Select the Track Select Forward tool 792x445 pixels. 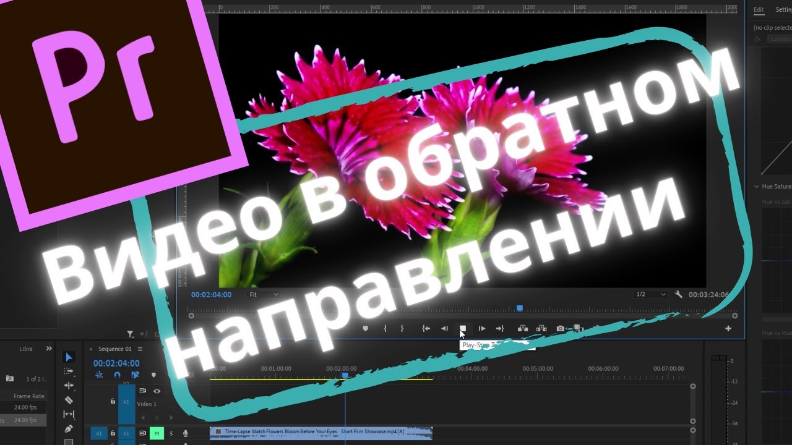[x=69, y=371]
